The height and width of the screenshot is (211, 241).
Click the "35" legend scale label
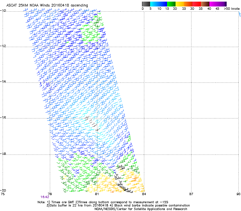(201, 9)
